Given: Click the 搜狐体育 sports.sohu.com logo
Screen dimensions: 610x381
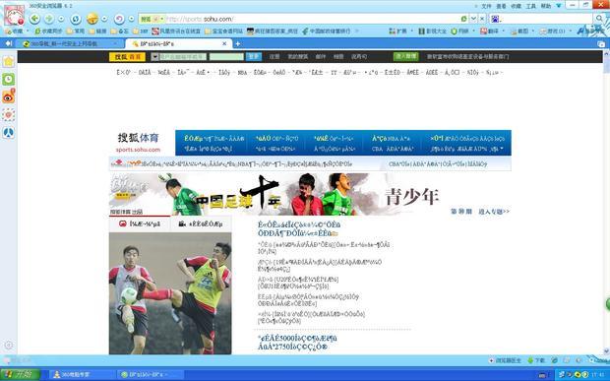Looking at the screenshot, I should pos(139,143).
